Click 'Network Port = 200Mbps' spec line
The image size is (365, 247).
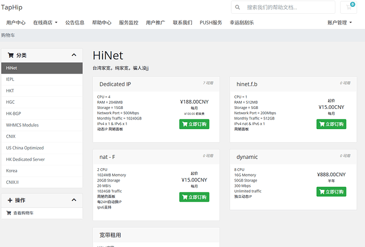(x=255, y=113)
